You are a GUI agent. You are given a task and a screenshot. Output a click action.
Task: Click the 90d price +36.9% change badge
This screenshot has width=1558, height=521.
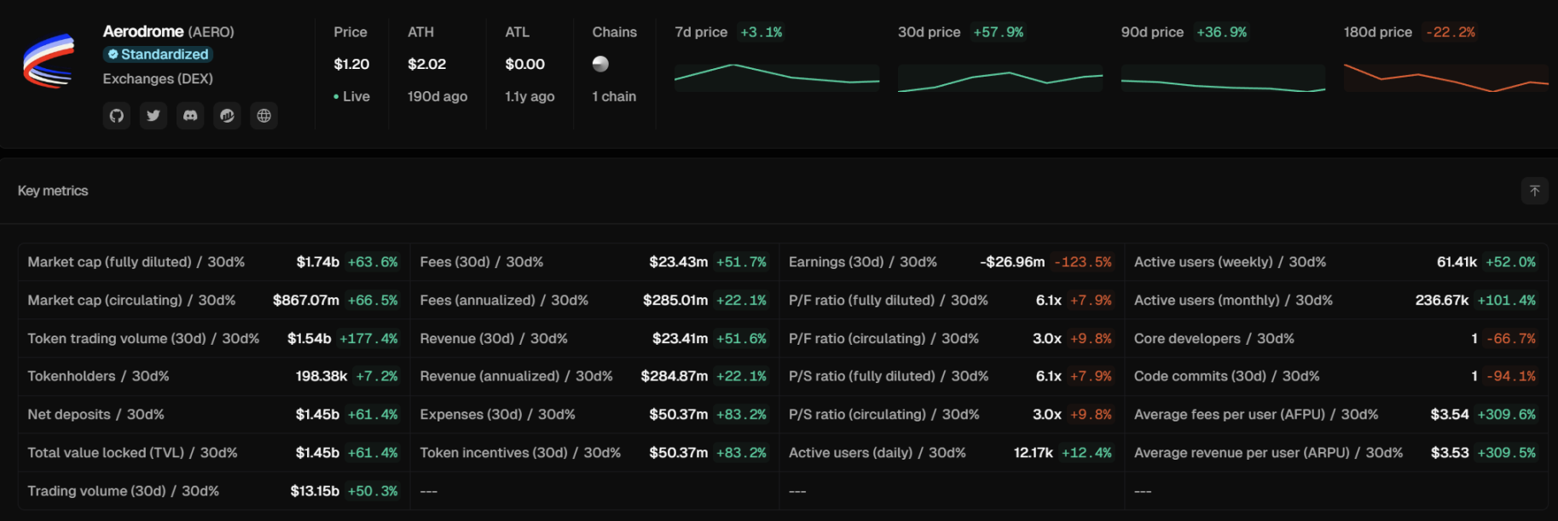1221,32
